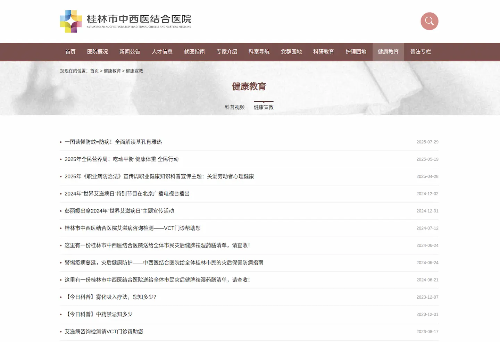Open the 药膳清单 article dated 2024-06-24
Image resolution: width=500 pixels, height=342 pixels.
pos(157,245)
